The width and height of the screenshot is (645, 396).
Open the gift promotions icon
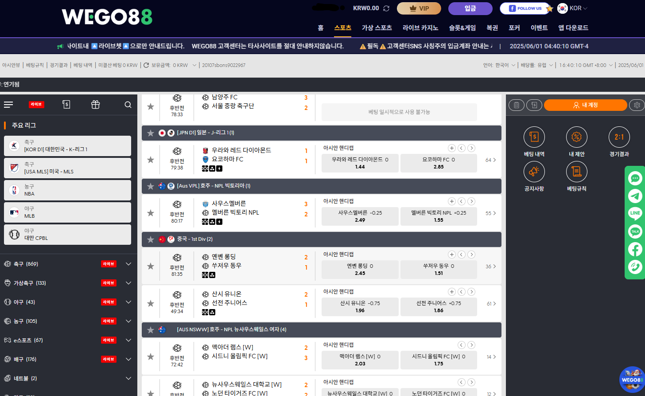pyautogui.click(x=96, y=105)
